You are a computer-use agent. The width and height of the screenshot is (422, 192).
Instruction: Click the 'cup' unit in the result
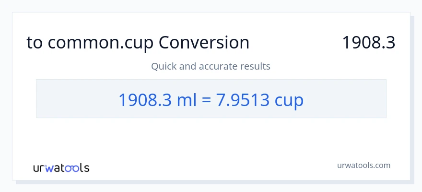[x=289, y=100]
